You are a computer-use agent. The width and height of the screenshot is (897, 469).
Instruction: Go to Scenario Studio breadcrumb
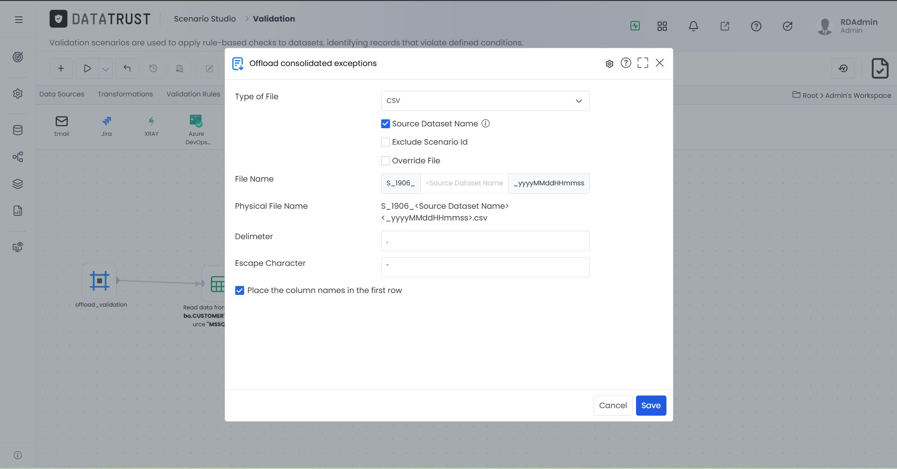click(x=205, y=19)
